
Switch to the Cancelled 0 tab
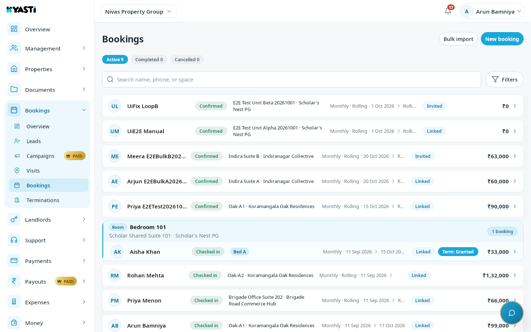coord(187,59)
